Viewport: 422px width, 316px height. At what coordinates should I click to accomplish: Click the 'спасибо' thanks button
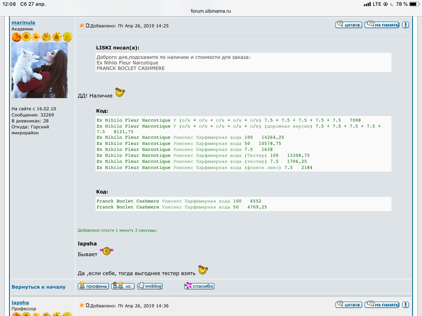pyautogui.click(x=199, y=286)
